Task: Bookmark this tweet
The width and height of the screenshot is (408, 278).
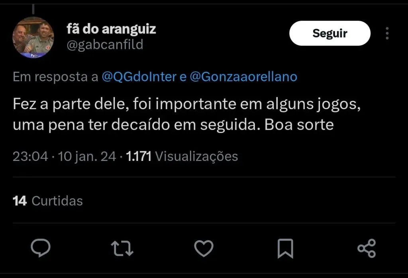Action: pyautogui.click(x=285, y=249)
